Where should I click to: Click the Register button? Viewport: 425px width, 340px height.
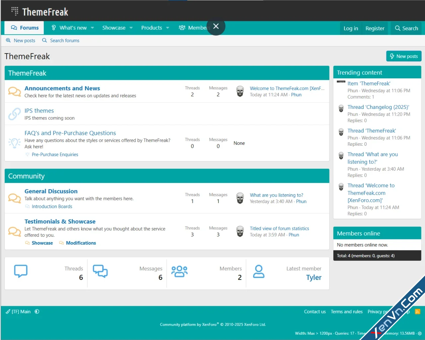tap(375, 29)
